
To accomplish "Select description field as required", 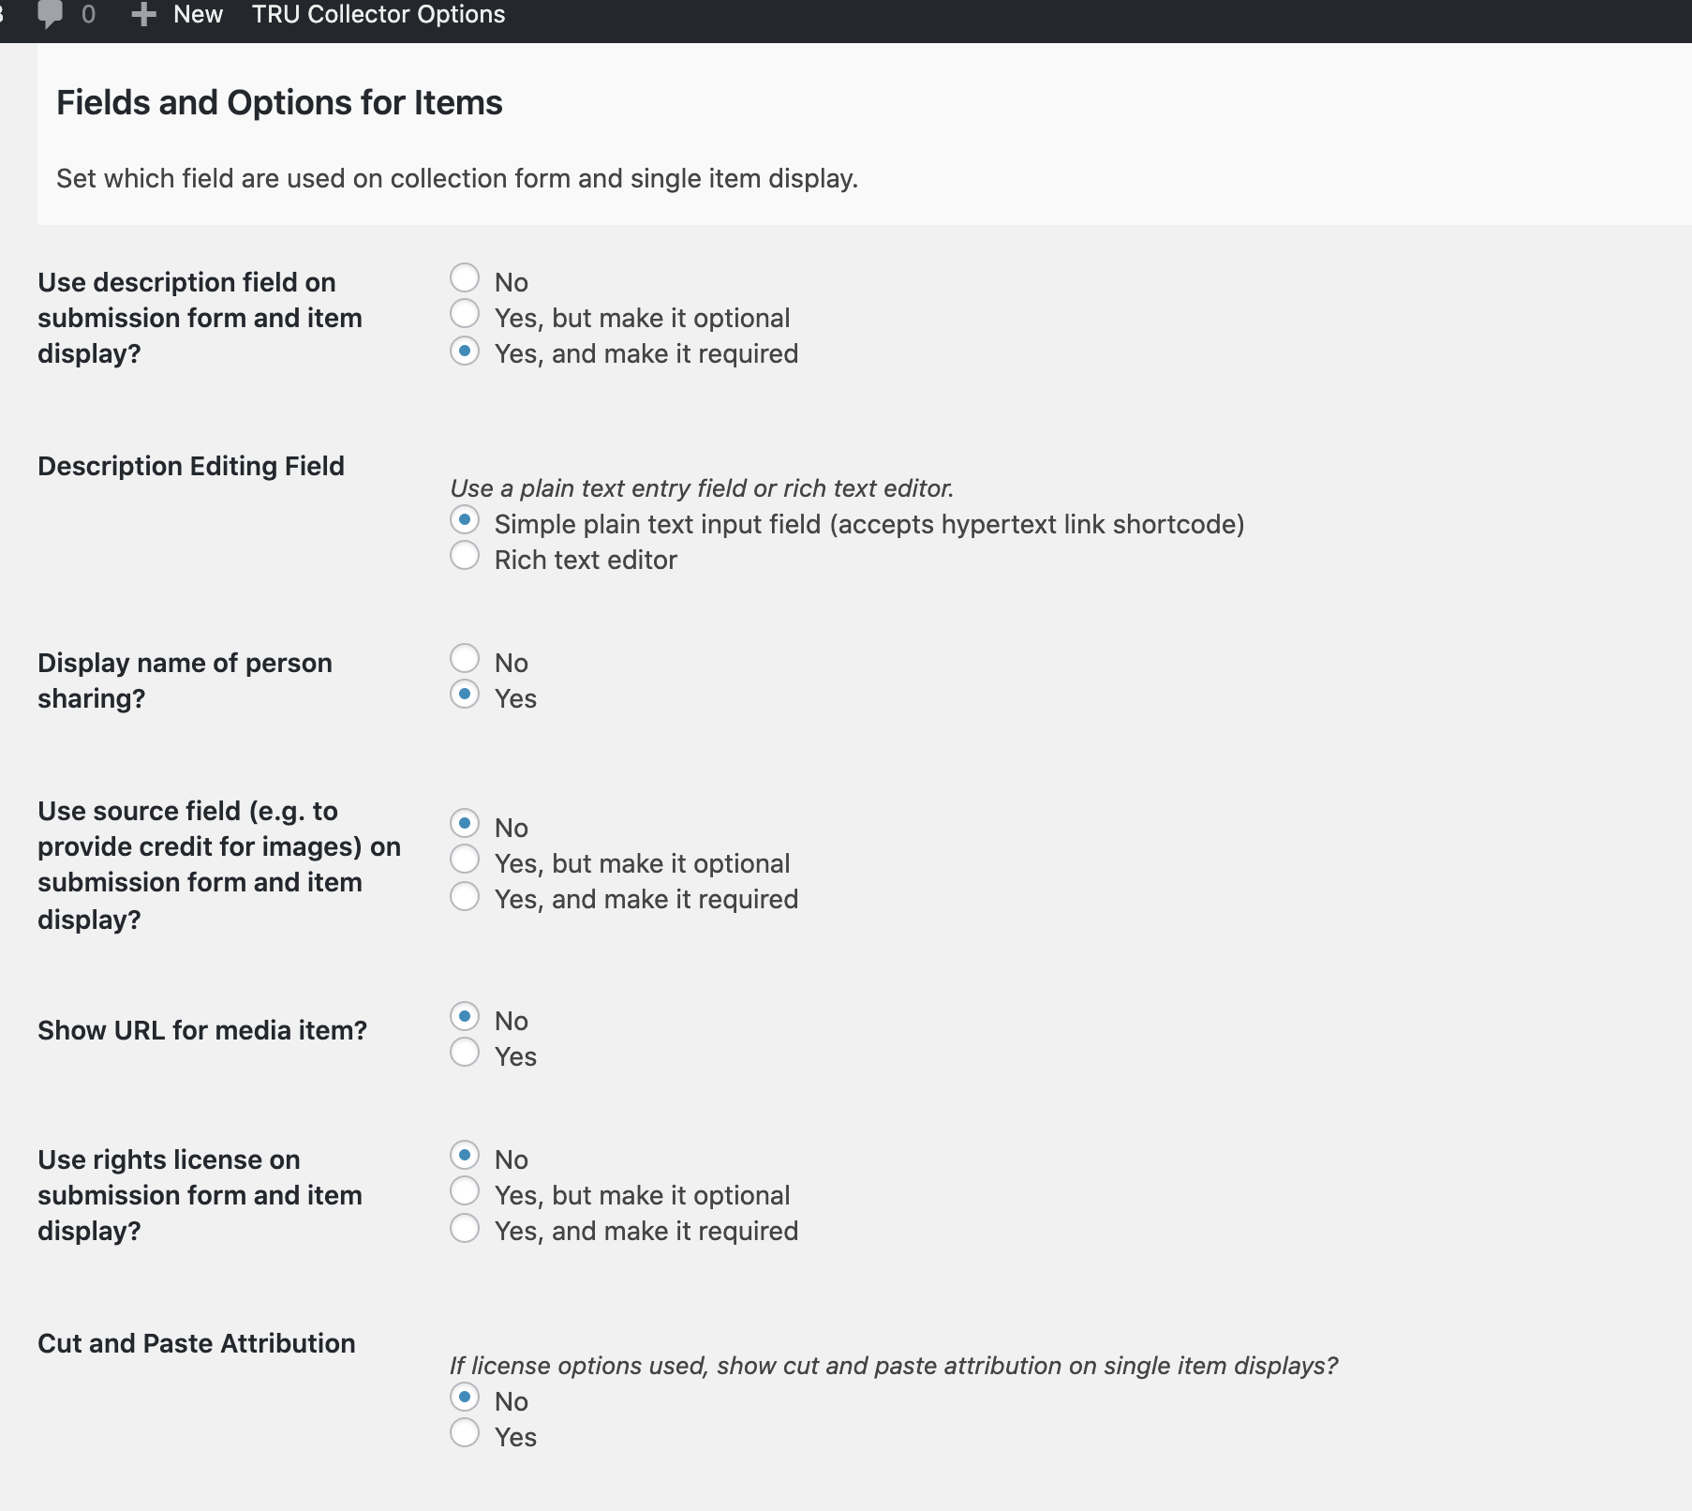I will point(465,352).
